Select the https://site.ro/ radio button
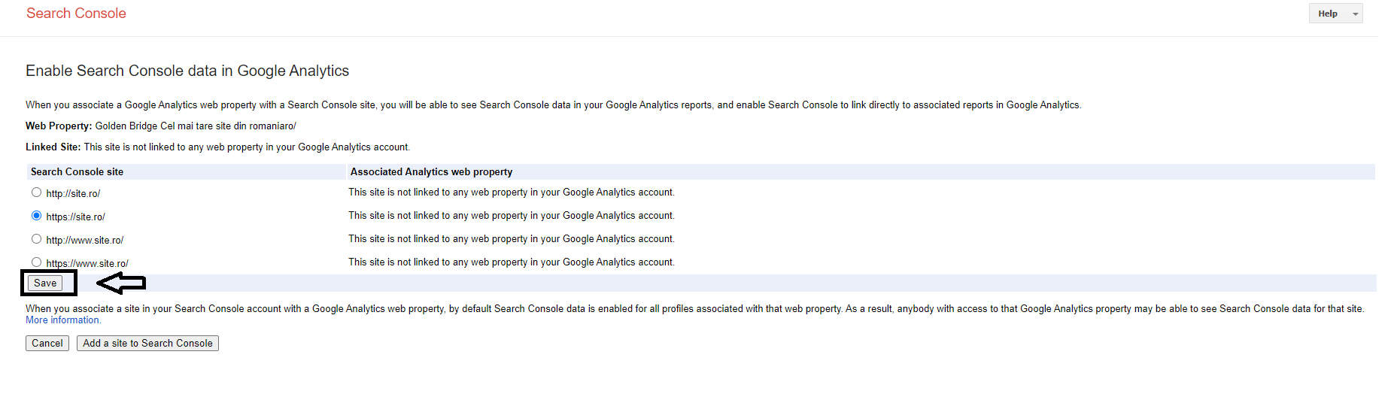 36,216
